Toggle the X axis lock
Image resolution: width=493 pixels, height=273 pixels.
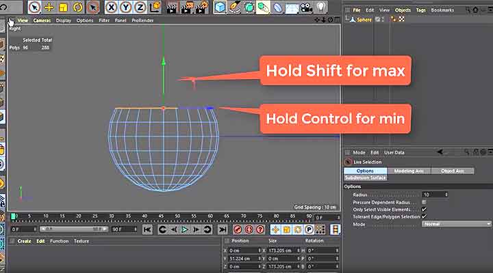[x=111, y=8]
